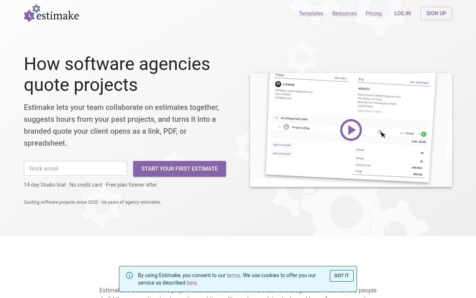The image size is (476, 298).
Task: Dismiss cookie notice with GOT IT
Action: coord(341,276)
